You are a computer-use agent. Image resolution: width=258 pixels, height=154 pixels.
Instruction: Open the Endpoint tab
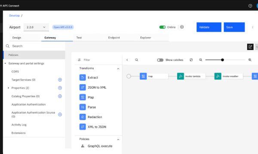(114, 38)
